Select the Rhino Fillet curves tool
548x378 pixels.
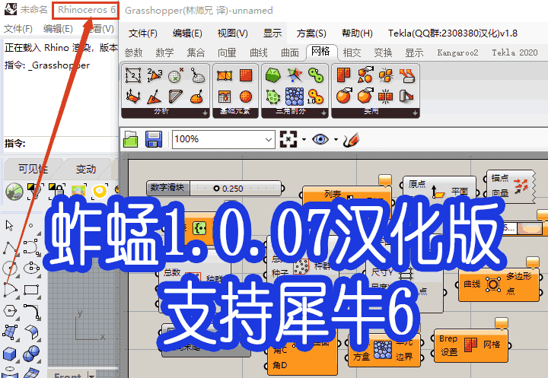(32, 312)
